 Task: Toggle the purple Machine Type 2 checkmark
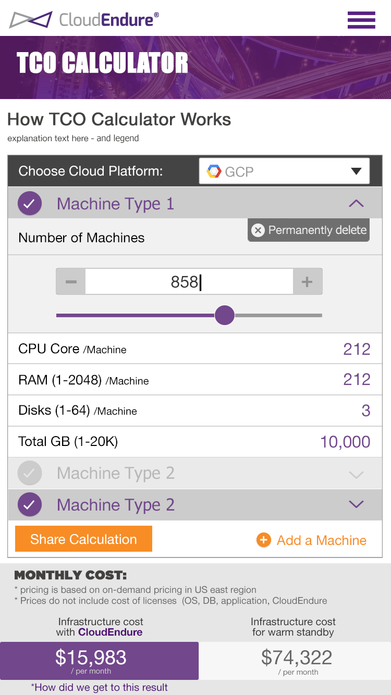(x=30, y=504)
